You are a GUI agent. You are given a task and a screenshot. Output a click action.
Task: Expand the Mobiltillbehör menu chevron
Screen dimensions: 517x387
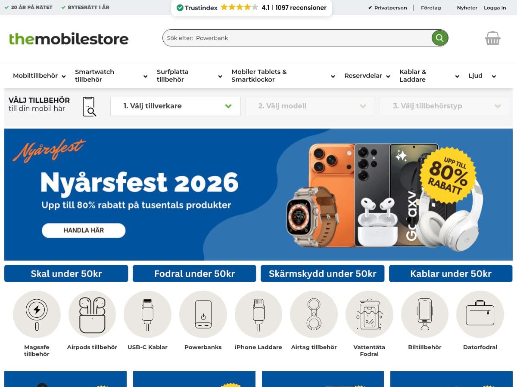64,76
